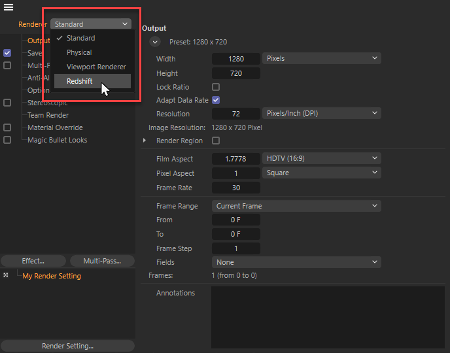The width and height of the screenshot is (450, 353).
Task: Open the hamburger menu icon
Action: (9, 8)
